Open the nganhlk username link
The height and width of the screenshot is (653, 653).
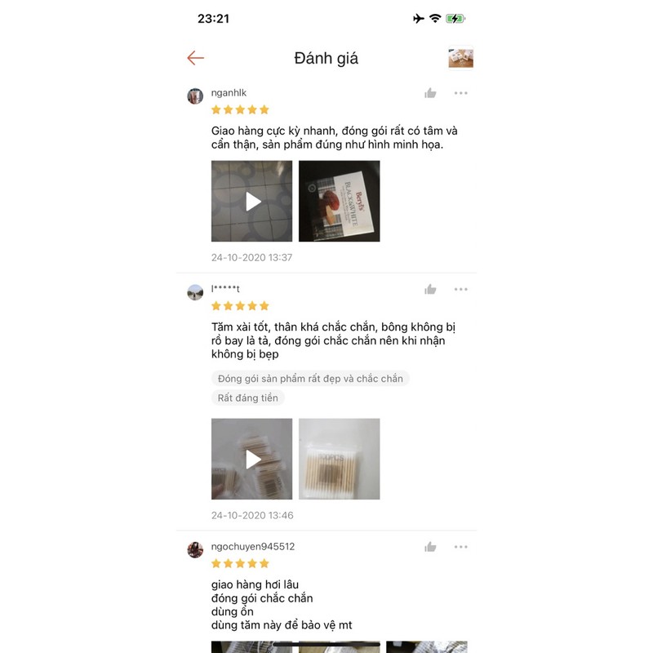point(229,93)
